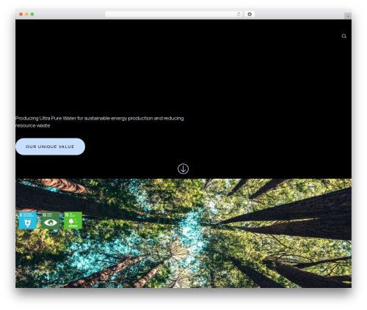Click the OUR UNIQUE VALUE button
This screenshot has width=367, height=310.
(50, 147)
